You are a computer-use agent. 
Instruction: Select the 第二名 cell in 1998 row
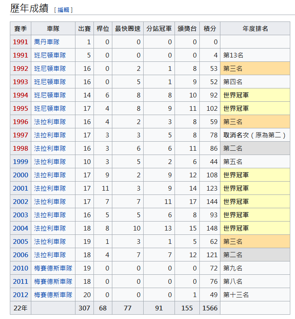pyautogui.click(x=255, y=148)
